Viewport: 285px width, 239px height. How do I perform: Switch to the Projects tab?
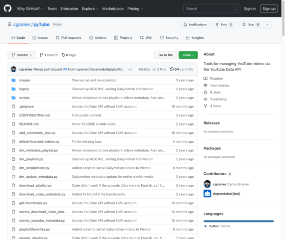[x=123, y=38]
